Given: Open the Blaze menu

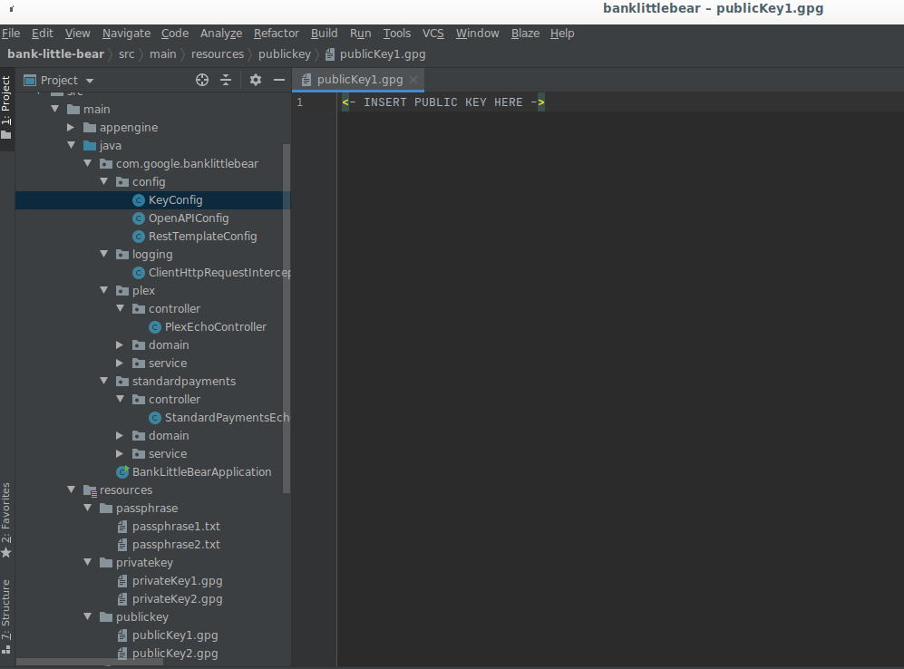Looking at the screenshot, I should (525, 33).
